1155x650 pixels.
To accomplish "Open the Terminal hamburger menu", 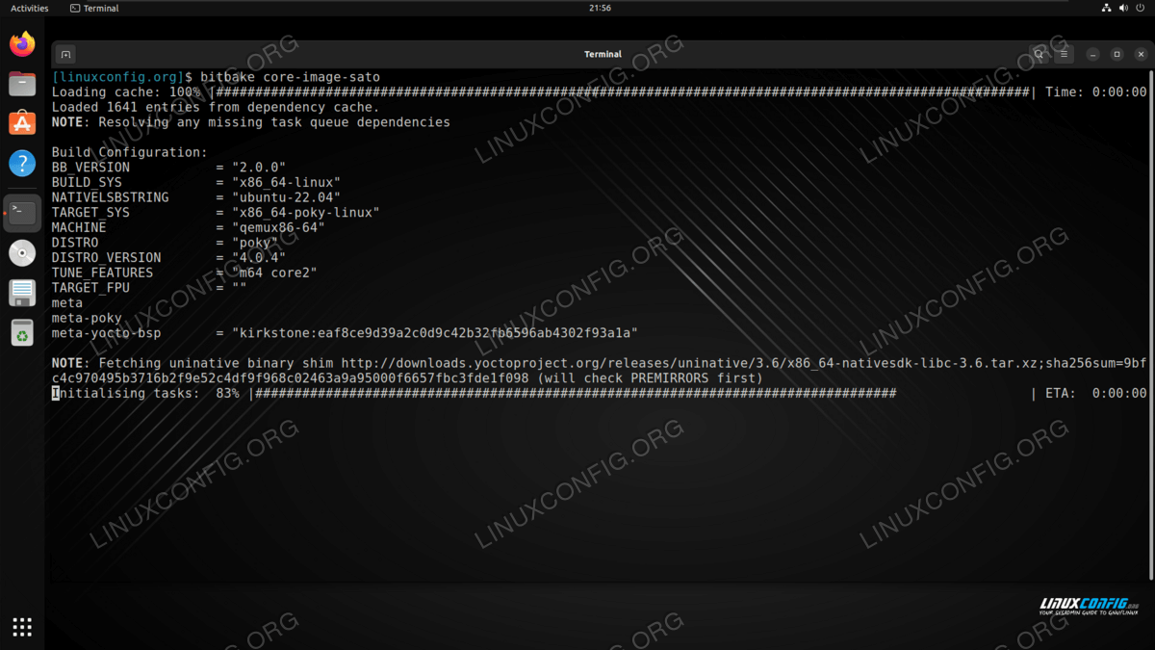I will [x=1064, y=55].
